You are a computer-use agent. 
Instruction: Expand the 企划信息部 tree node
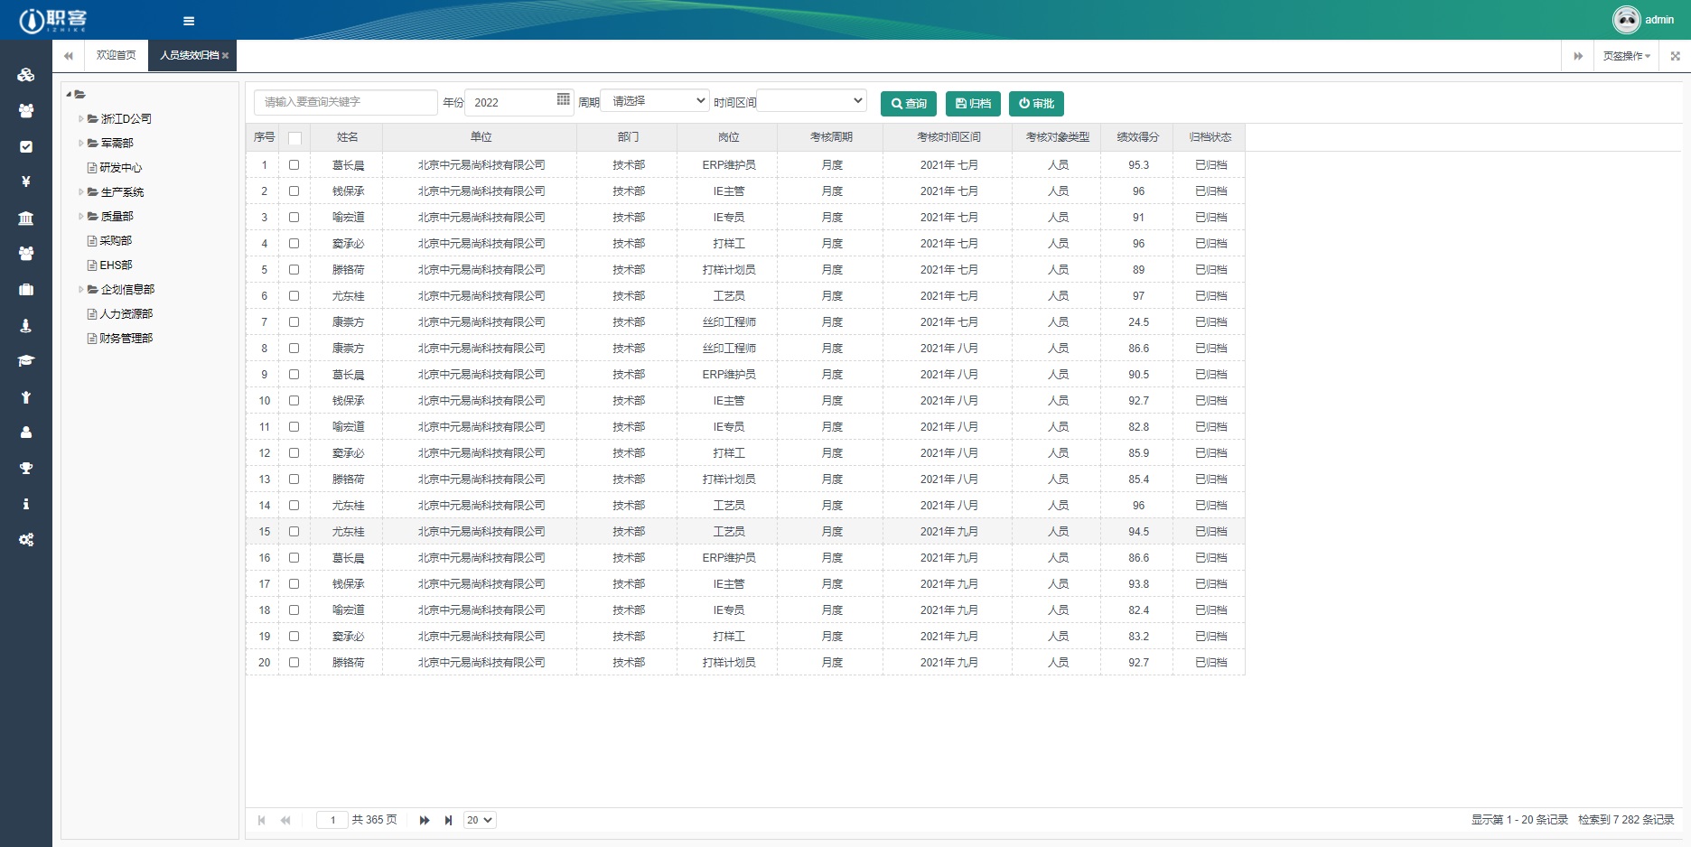[80, 289]
